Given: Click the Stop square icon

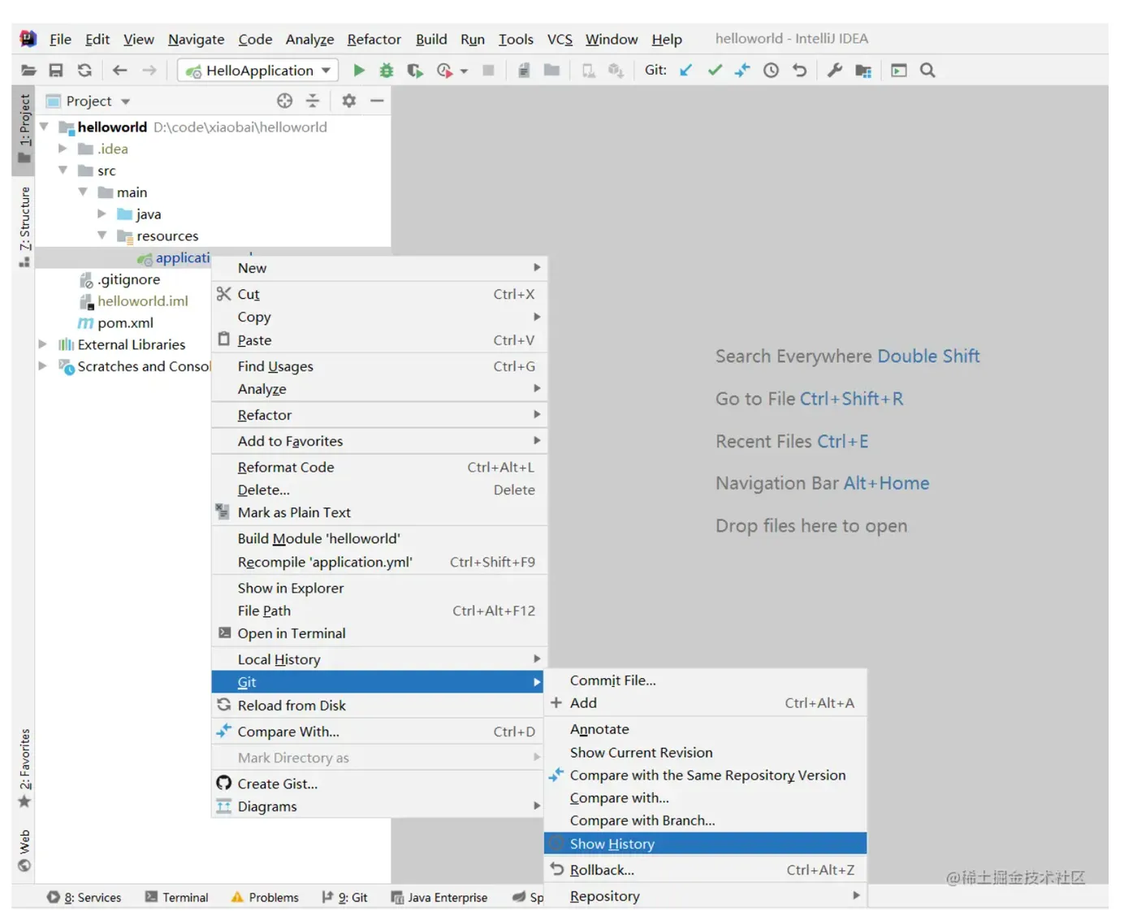Looking at the screenshot, I should point(488,71).
